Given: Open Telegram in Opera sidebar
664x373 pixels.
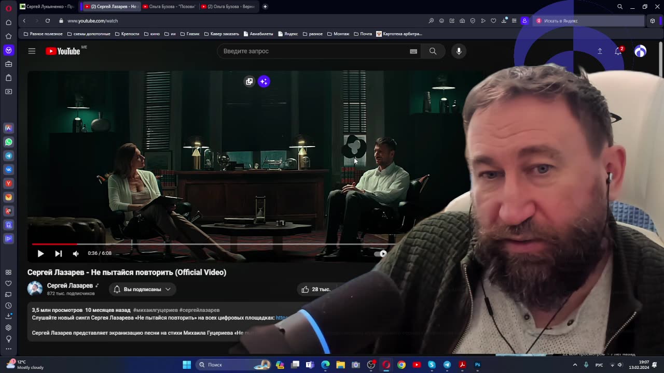Looking at the screenshot, I should (x=8, y=156).
